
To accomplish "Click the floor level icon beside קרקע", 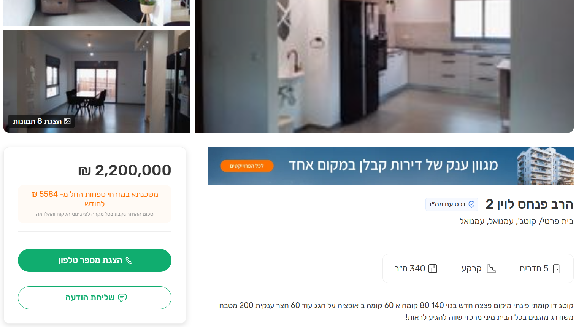I will [x=491, y=269].
